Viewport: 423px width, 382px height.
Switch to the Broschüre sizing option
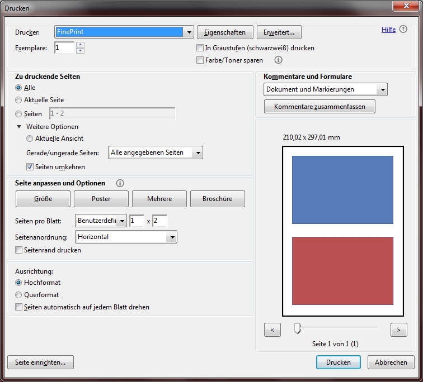tap(218, 199)
